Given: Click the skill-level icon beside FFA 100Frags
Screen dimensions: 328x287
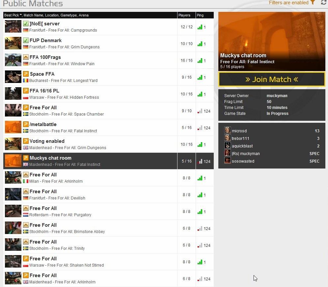Looking at the screenshot, I should click(26, 57).
